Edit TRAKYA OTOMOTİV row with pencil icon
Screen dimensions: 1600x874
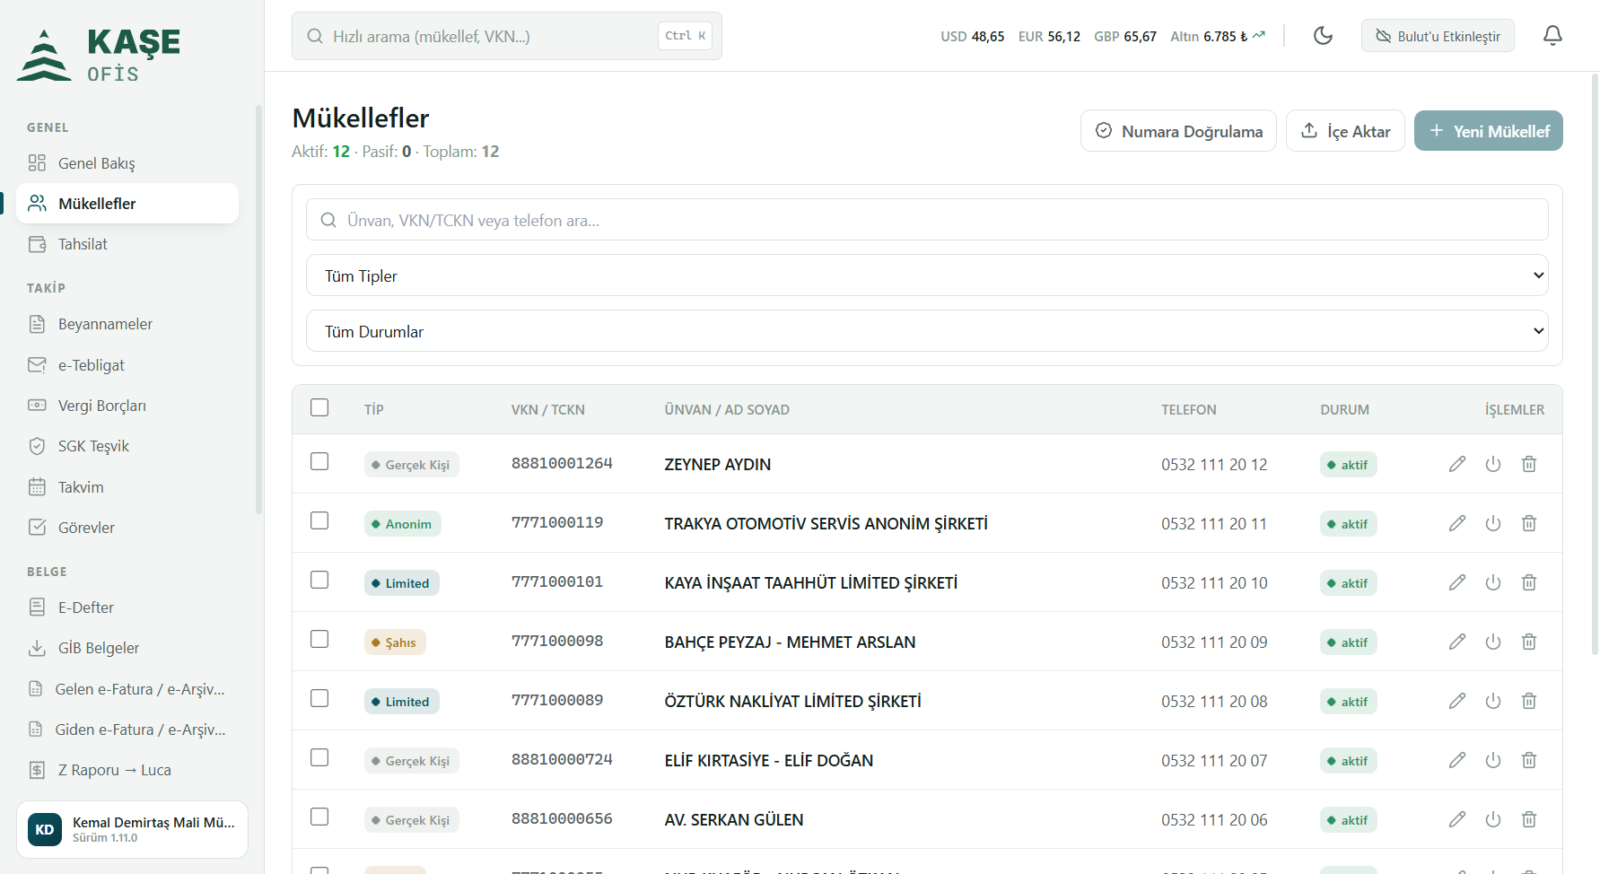1457,523
